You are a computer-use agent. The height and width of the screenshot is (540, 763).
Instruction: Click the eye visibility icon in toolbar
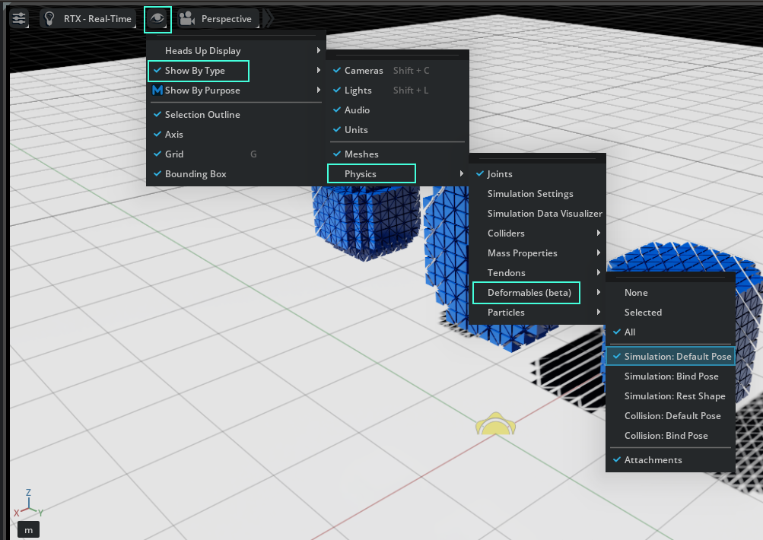tap(157, 17)
